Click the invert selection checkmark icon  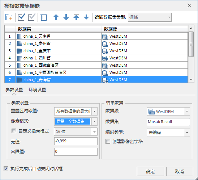tap(32, 17)
